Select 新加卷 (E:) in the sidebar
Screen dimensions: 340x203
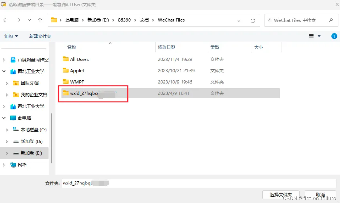[31, 153]
